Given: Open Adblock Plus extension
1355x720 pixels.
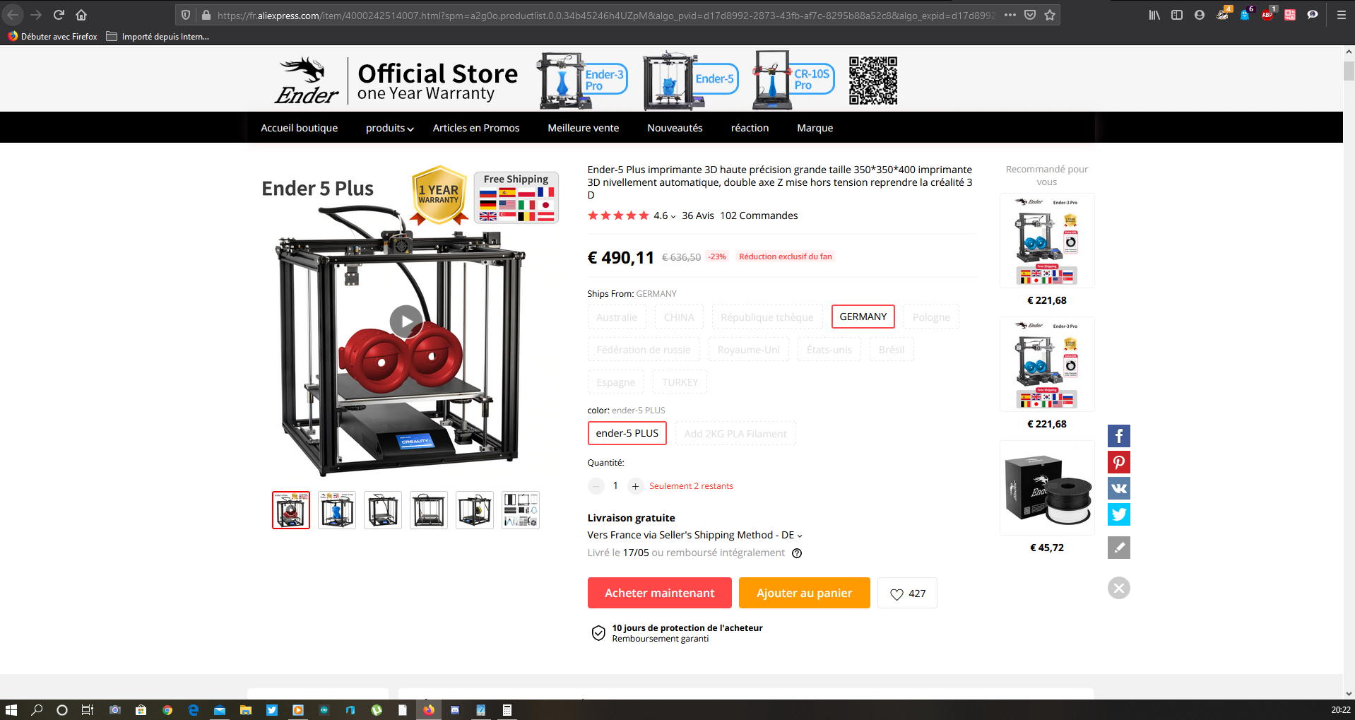Looking at the screenshot, I should (1267, 15).
